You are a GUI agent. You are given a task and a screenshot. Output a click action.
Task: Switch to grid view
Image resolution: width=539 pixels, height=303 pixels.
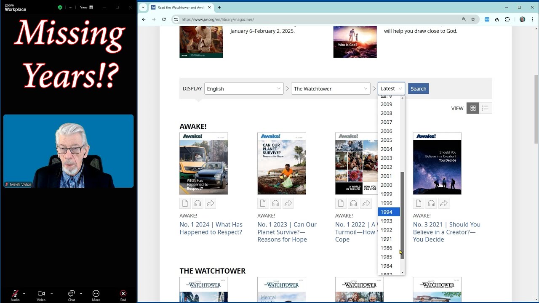point(473,108)
